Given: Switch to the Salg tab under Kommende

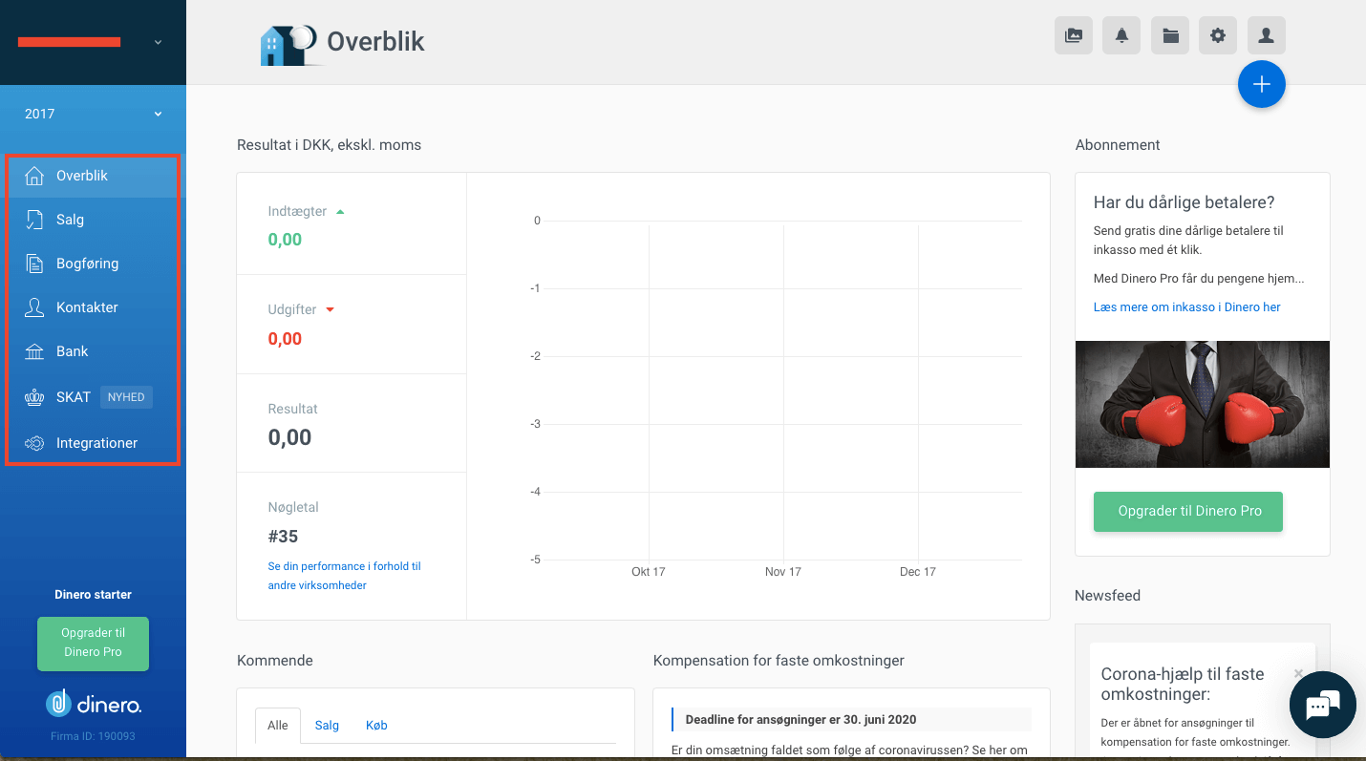Looking at the screenshot, I should click(x=327, y=726).
